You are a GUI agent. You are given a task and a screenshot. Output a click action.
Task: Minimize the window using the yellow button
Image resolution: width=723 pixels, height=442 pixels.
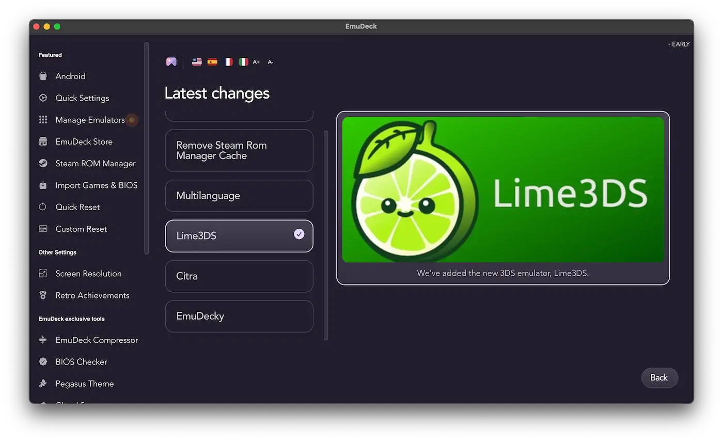click(x=46, y=26)
